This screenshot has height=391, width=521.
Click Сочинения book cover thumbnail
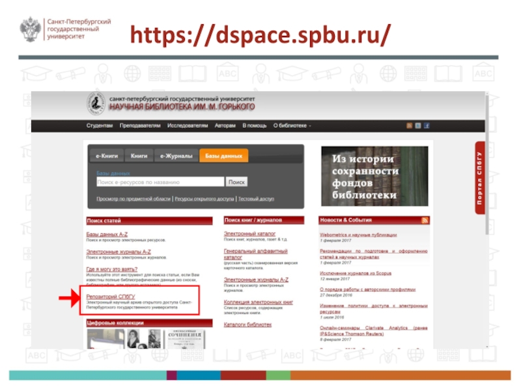(x=185, y=339)
